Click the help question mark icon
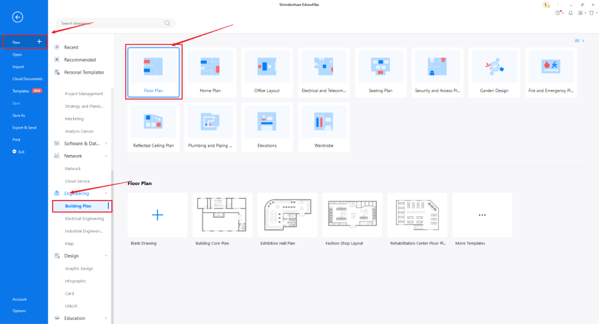The height and width of the screenshot is (324, 599). (558, 13)
